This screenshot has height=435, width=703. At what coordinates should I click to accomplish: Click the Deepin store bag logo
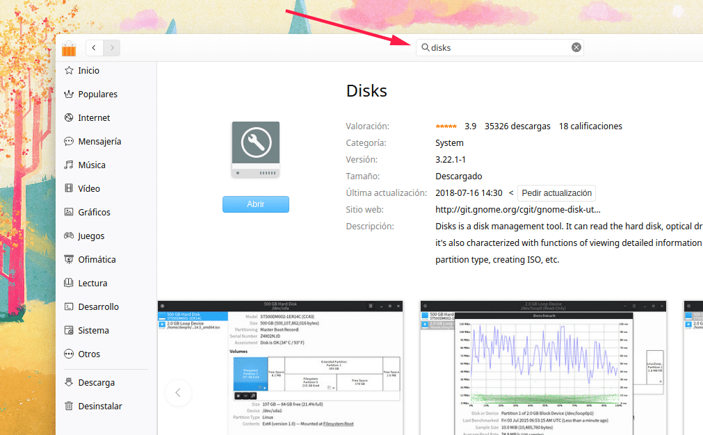(69, 49)
